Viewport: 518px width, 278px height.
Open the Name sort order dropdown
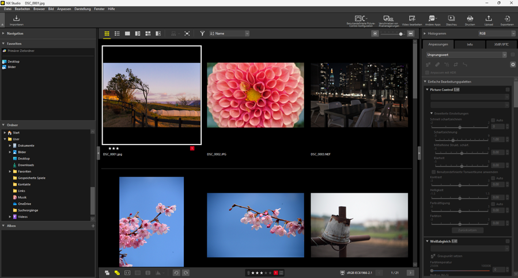[x=229, y=34]
